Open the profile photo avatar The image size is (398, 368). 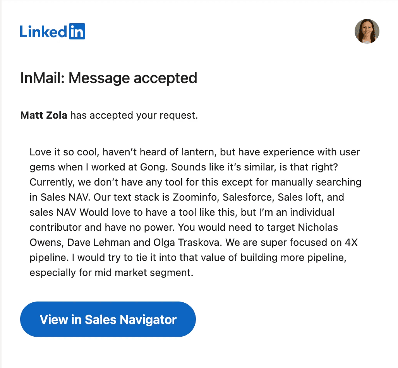[x=367, y=31]
